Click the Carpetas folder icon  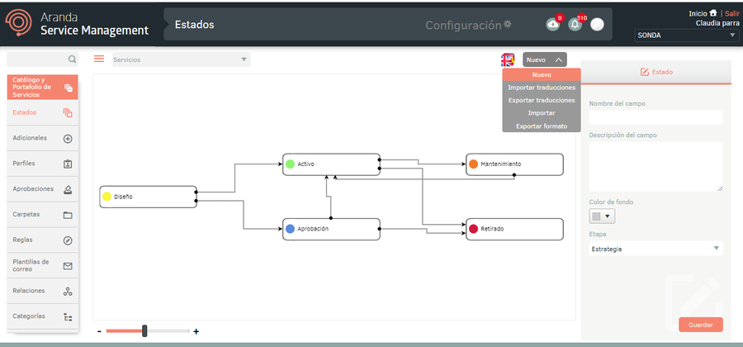click(68, 215)
